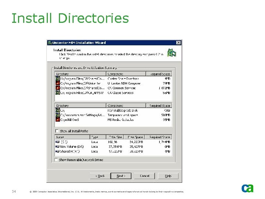Screen dimensions: 265x199
Task: Select 'MS Redistributables' component text
Action: click(x=121, y=120)
